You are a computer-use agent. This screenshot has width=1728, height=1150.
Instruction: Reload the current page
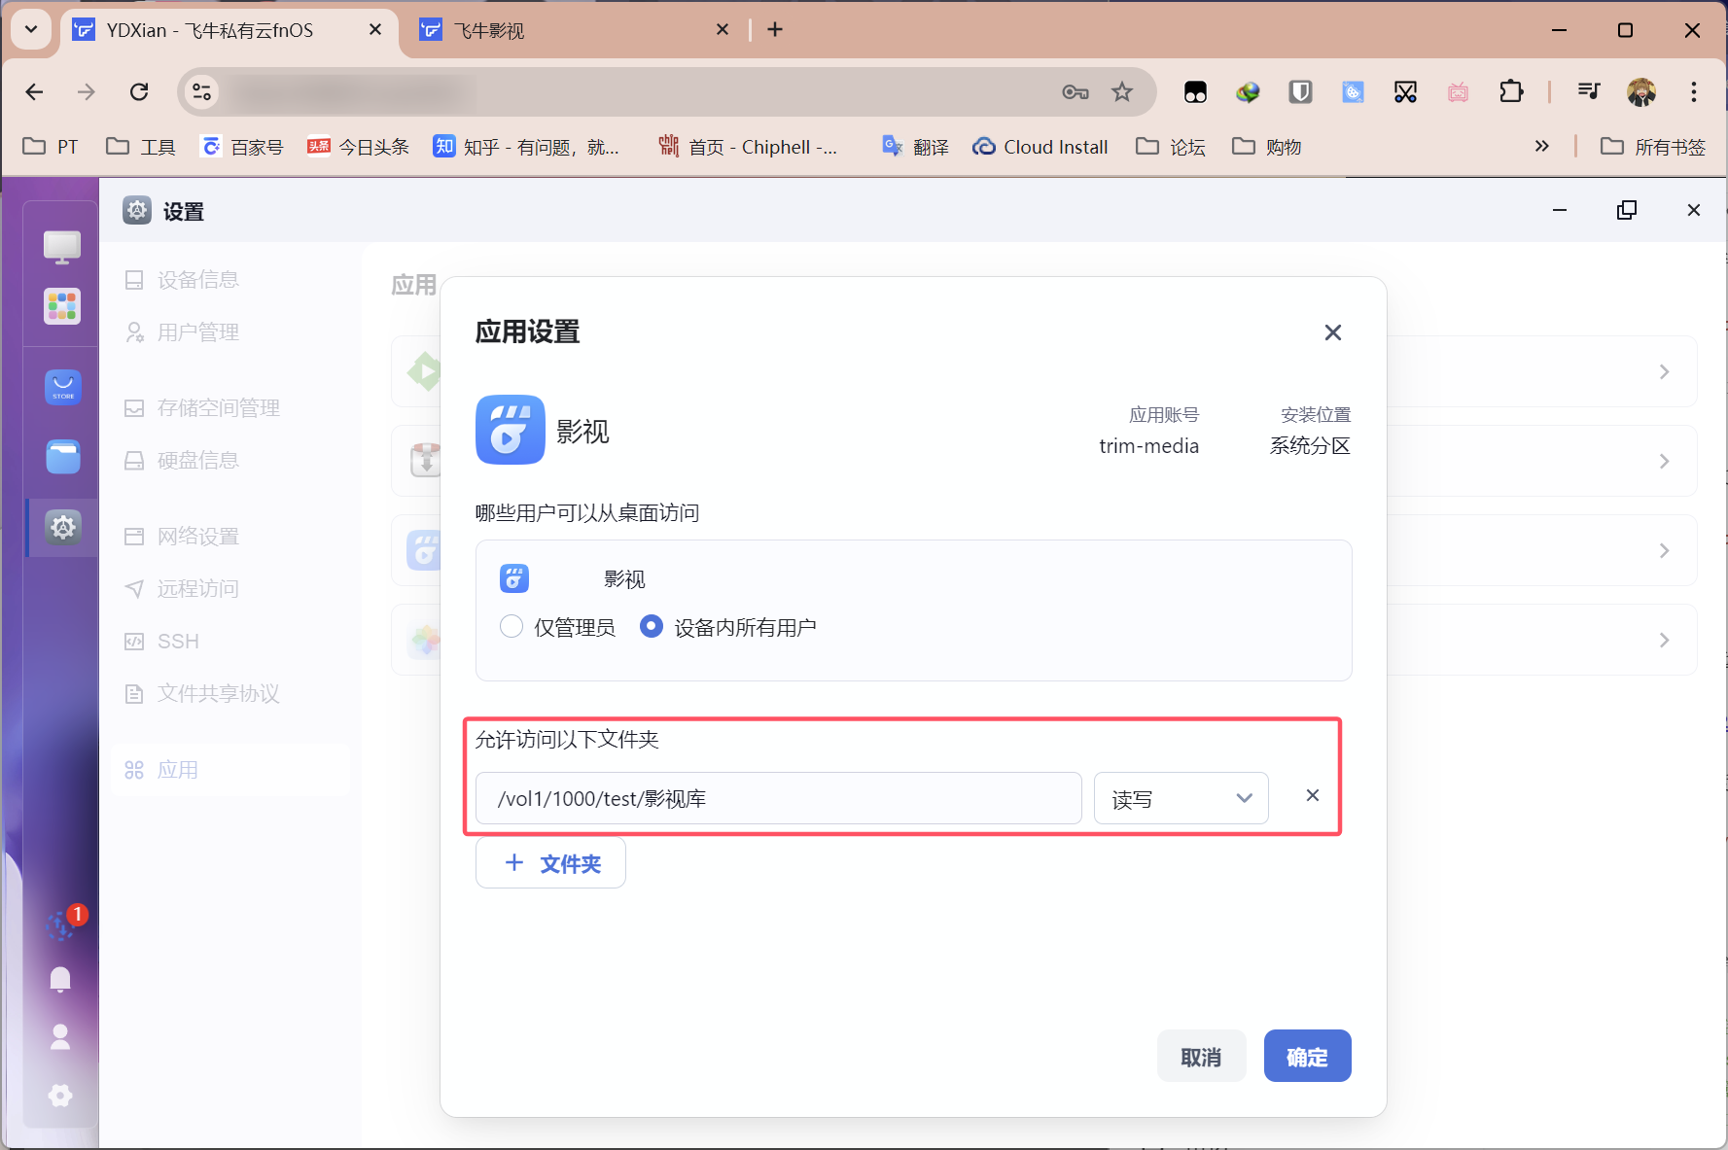pos(139,91)
